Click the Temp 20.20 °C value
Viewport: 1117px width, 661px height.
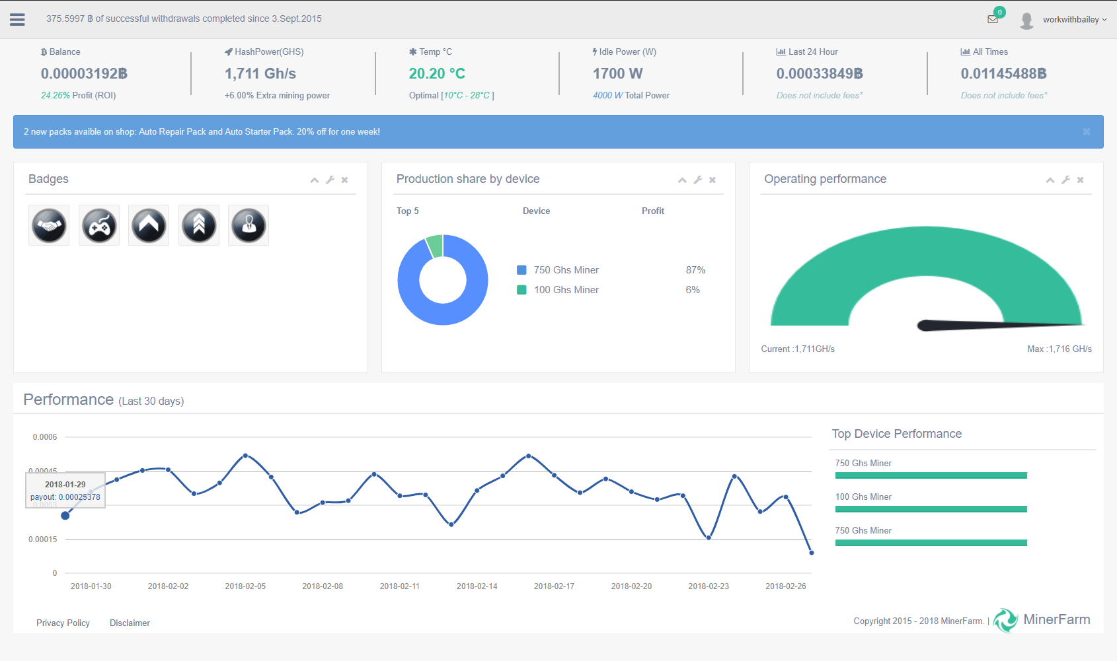point(437,74)
